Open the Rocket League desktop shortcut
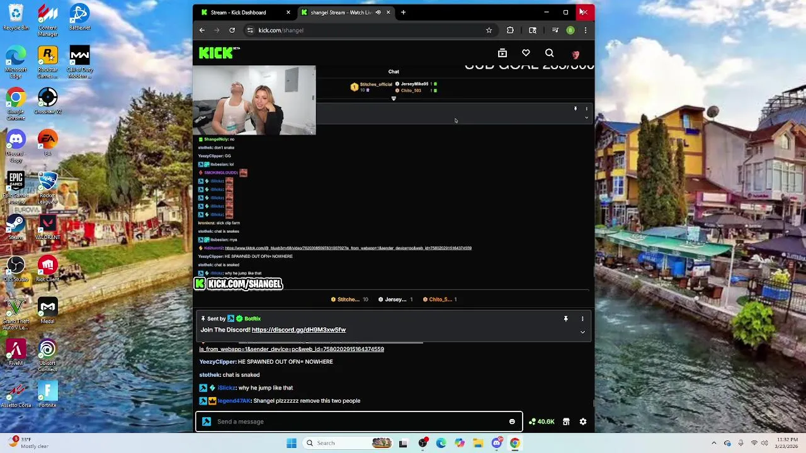 coord(48,188)
